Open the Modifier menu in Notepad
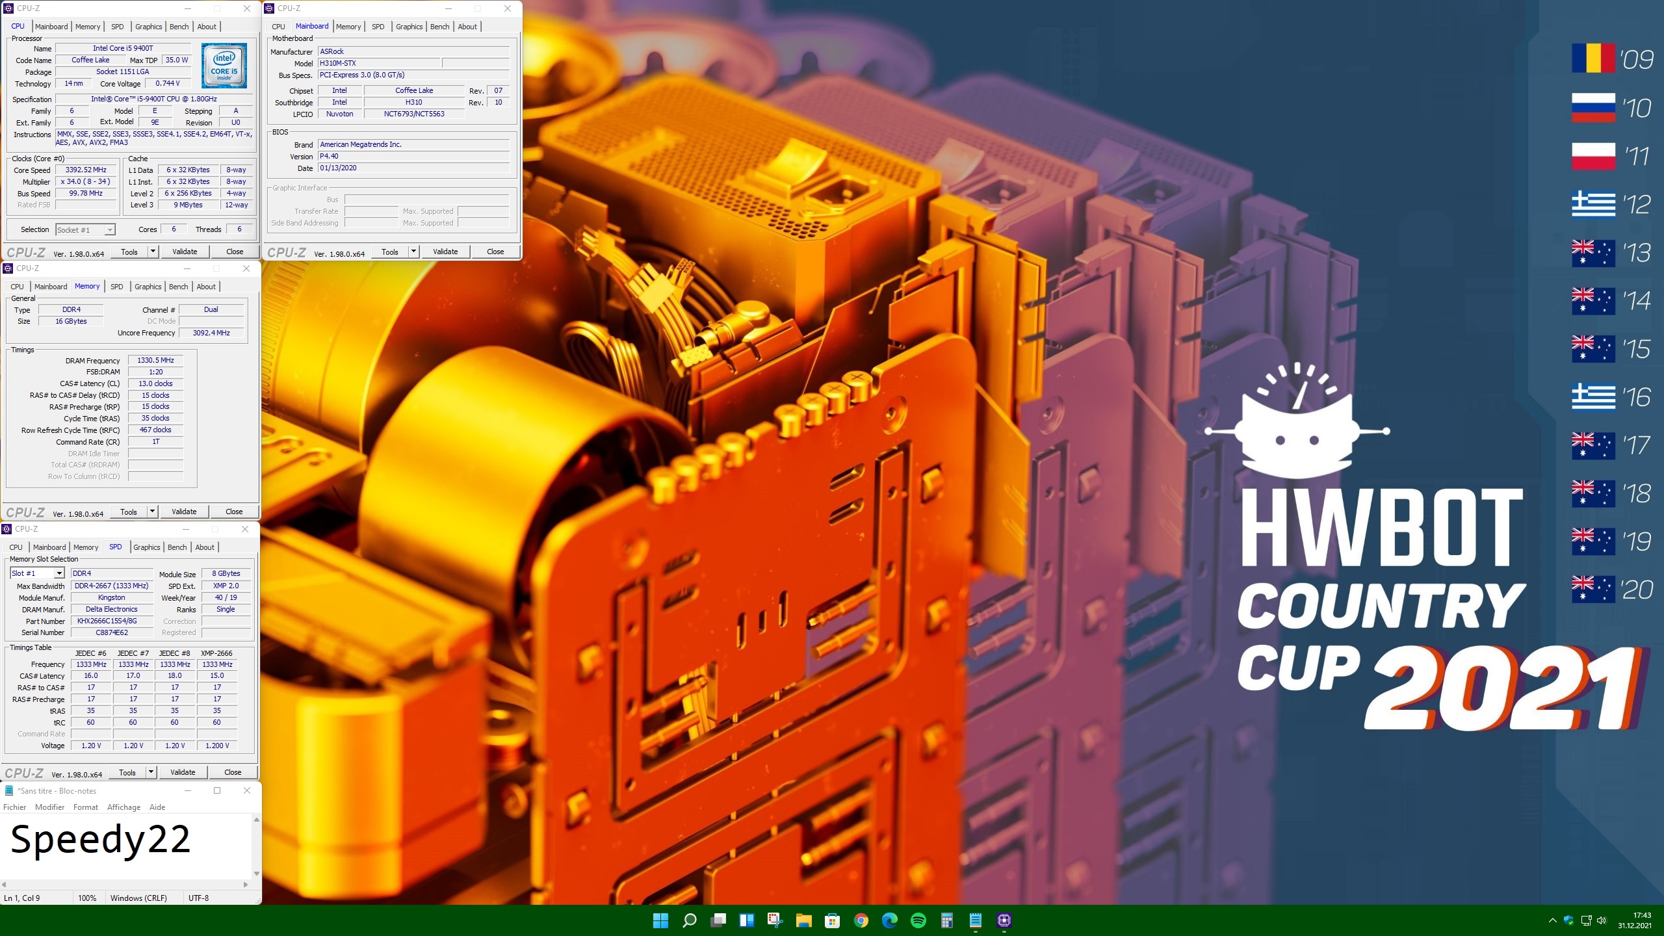This screenshot has height=936, width=1664. [50, 807]
